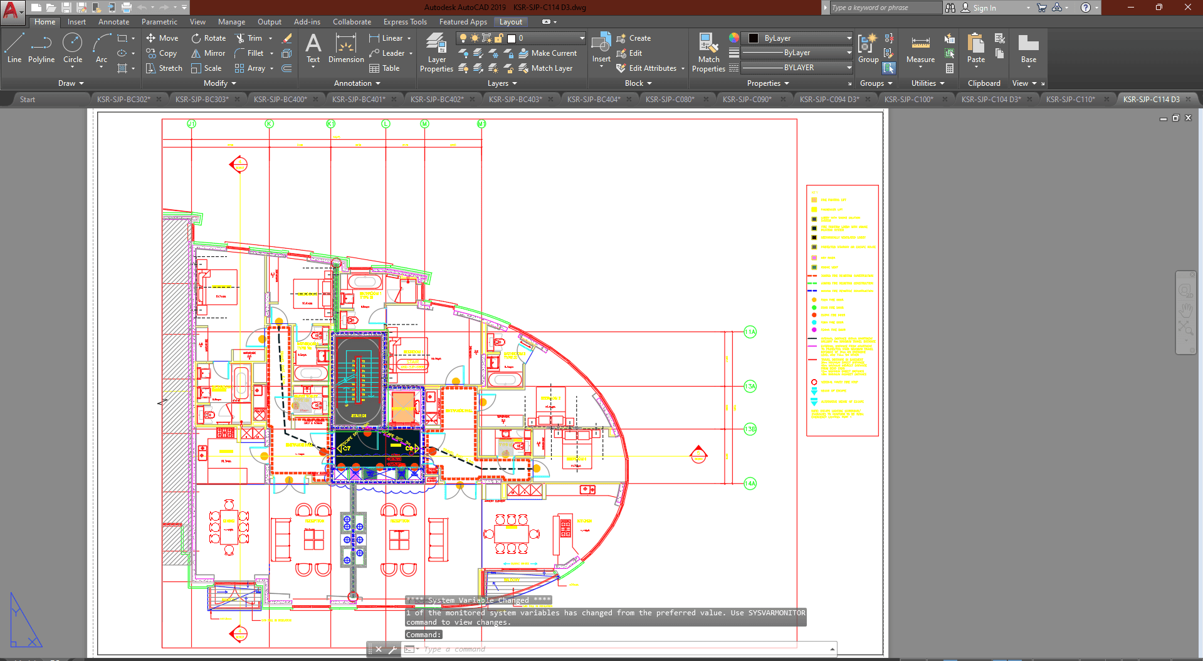The width and height of the screenshot is (1203, 661).
Task: Use the Erase tool icon
Action: coord(287,38)
